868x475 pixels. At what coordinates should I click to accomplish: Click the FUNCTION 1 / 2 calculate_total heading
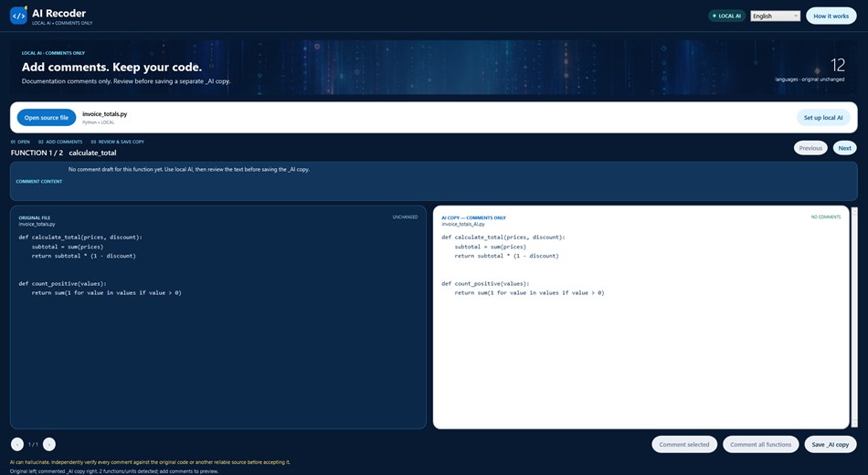click(x=64, y=153)
